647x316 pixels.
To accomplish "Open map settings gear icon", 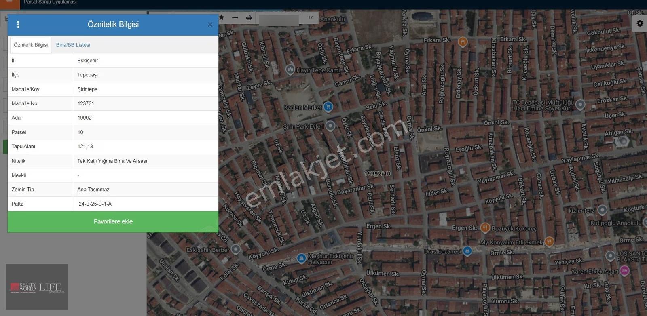I will coord(640,23).
